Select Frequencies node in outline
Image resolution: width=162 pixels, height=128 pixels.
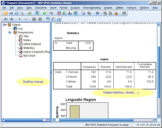(x=25, y=33)
